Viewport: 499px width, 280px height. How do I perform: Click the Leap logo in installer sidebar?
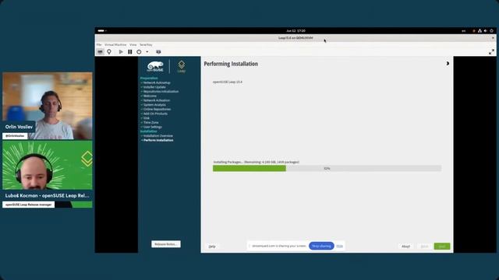point(182,66)
